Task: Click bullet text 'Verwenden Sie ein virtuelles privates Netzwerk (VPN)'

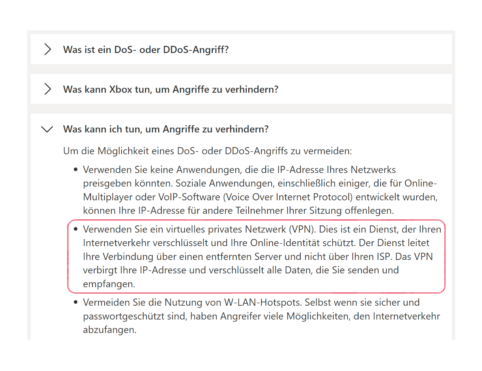Action: point(200,229)
